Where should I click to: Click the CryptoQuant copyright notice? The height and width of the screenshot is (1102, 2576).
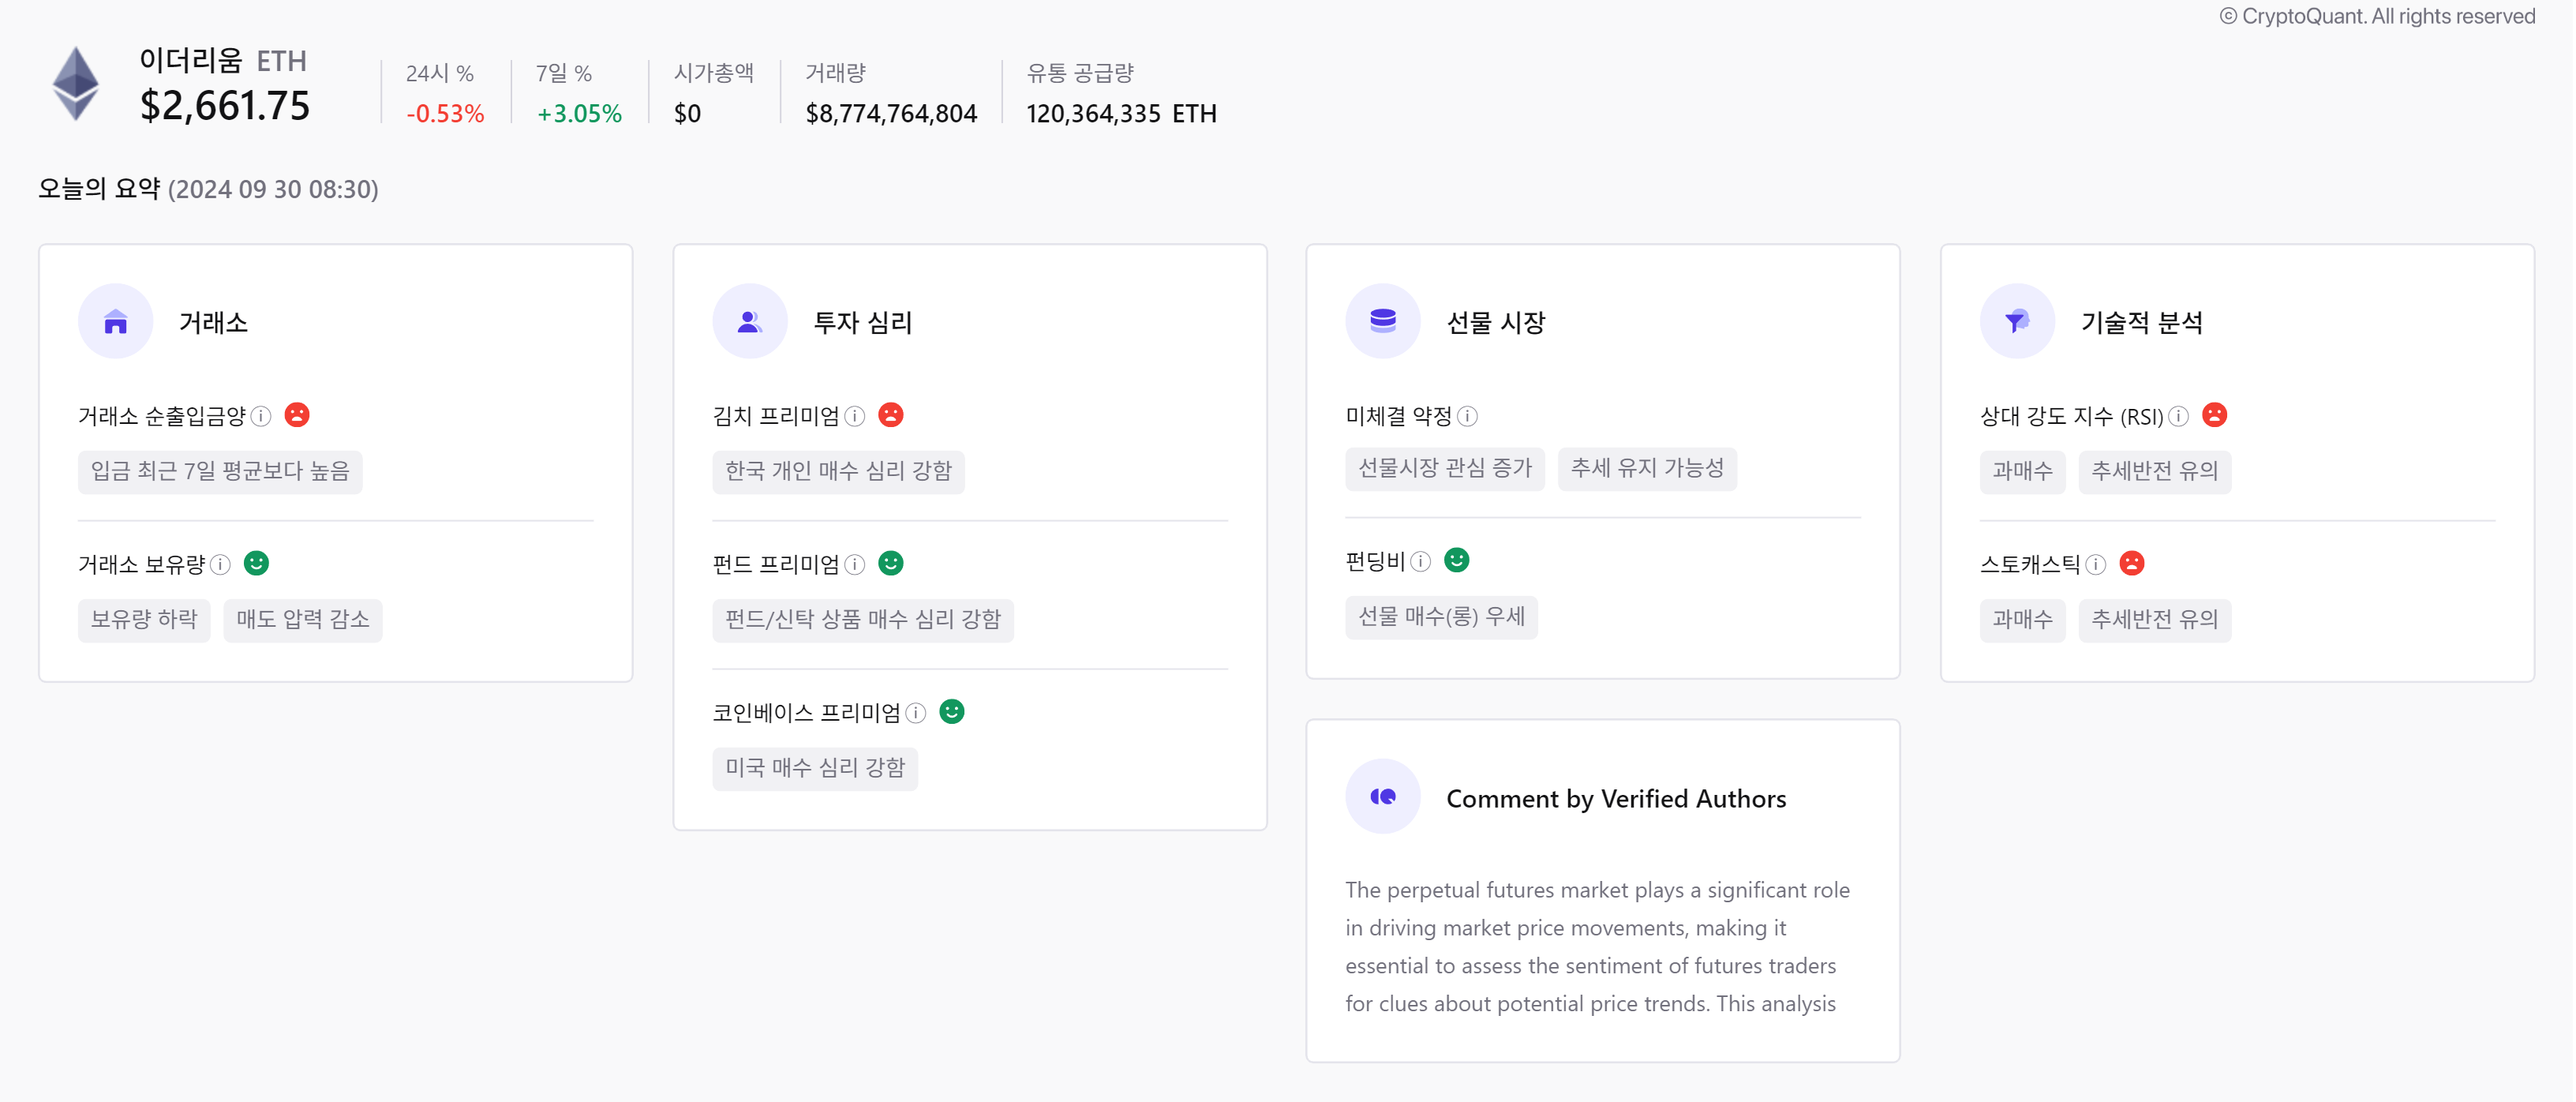point(2377,16)
